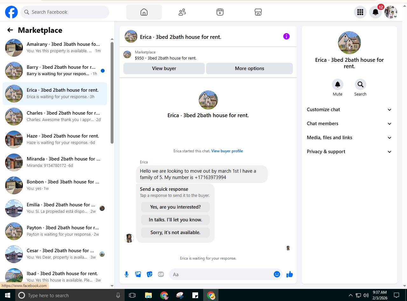This screenshot has height=301, width=407.
Task: Open the account profile picture menu
Action: pos(391,12)
